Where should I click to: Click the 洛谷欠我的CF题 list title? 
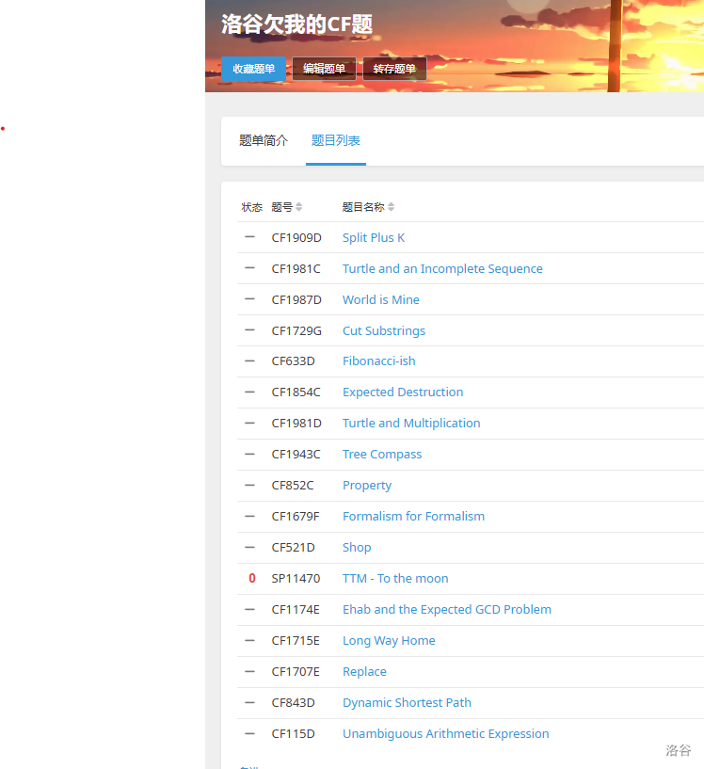tap(297, 24)
